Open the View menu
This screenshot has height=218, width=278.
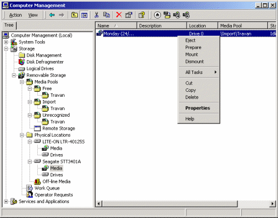(x=33, y=15)
